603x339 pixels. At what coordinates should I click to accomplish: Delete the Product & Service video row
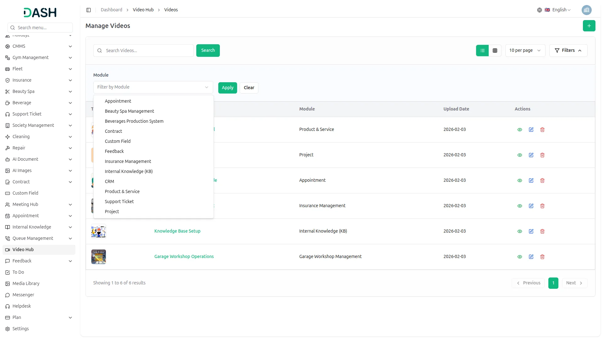coord(542,130)
